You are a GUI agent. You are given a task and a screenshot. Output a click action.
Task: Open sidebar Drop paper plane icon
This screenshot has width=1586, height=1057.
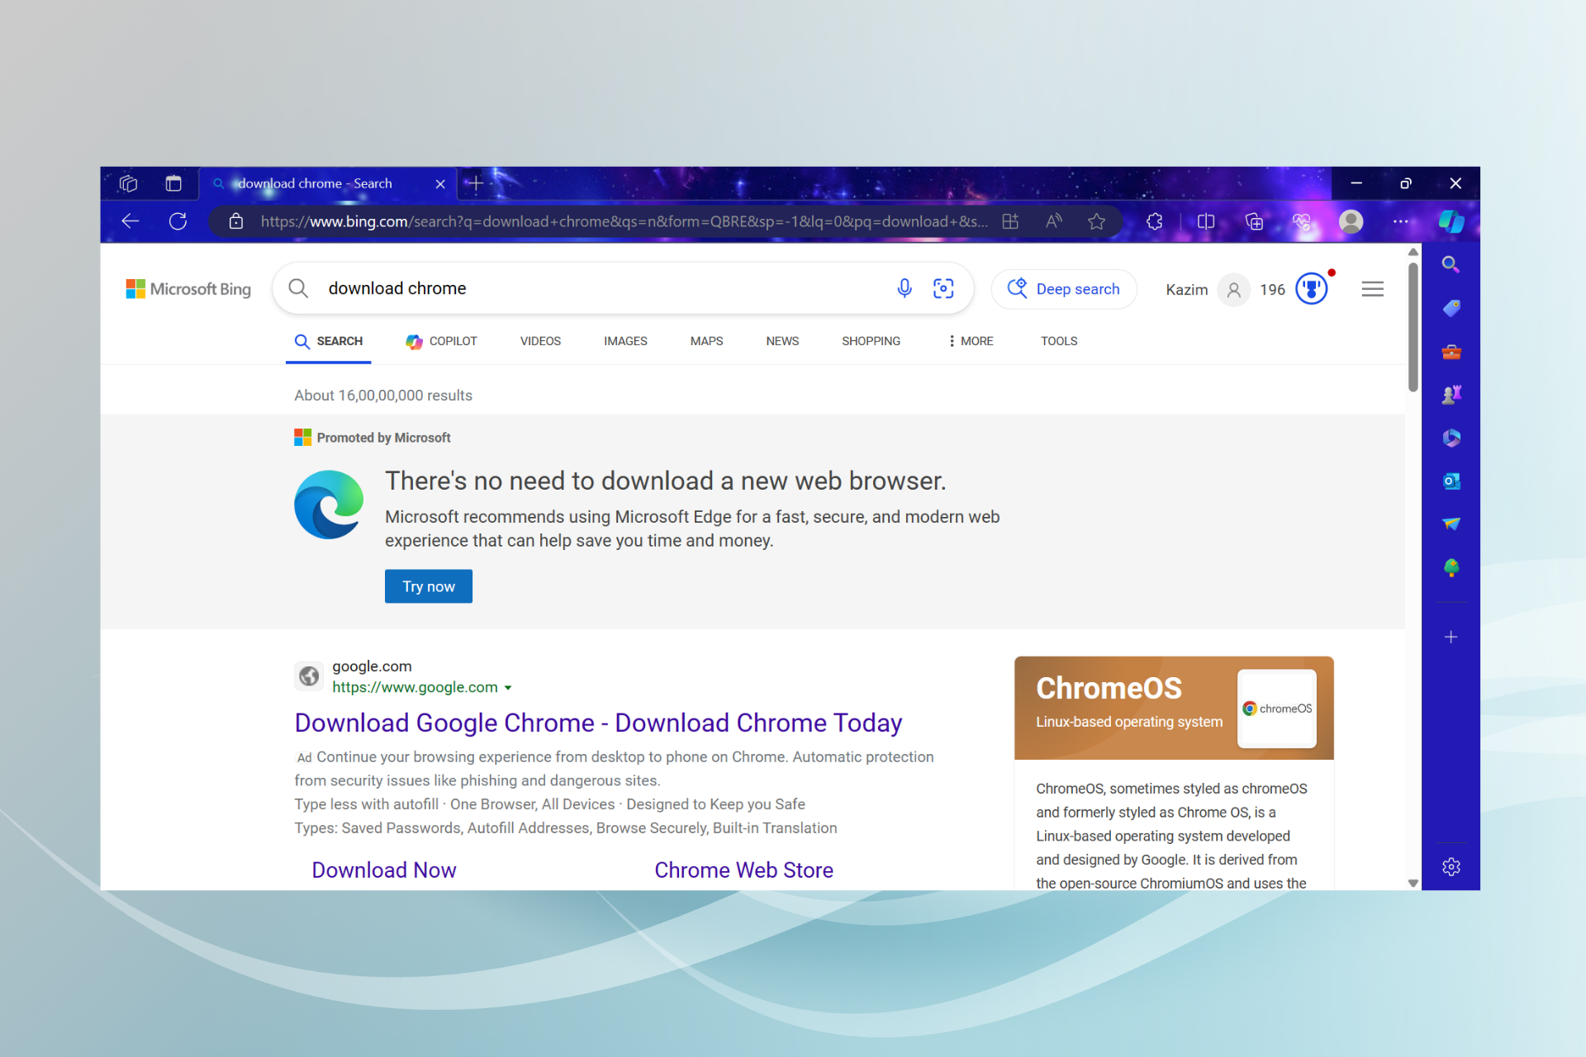coord(1451,524)
